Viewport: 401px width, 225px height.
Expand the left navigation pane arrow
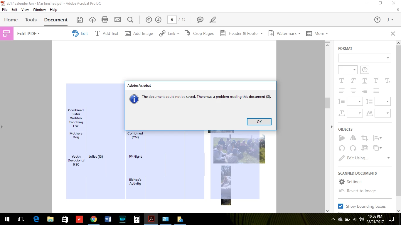click(1, 127)
